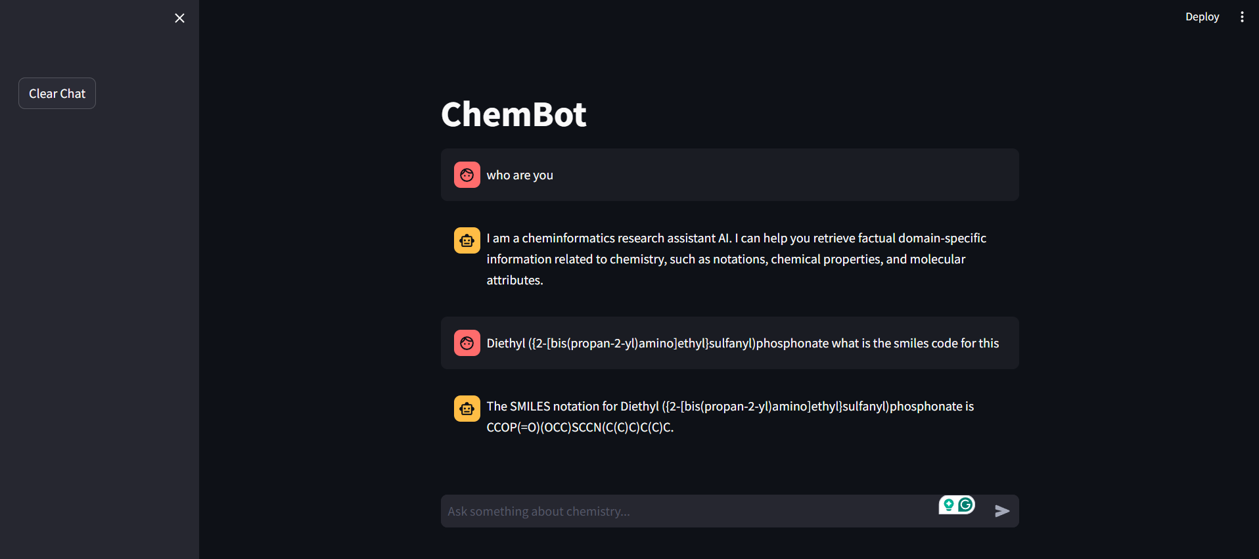The image size is (1259, 559).
Task: Click the Grammarly G icon in the input field
Action: pyautogui.click(x=965, y=504)
